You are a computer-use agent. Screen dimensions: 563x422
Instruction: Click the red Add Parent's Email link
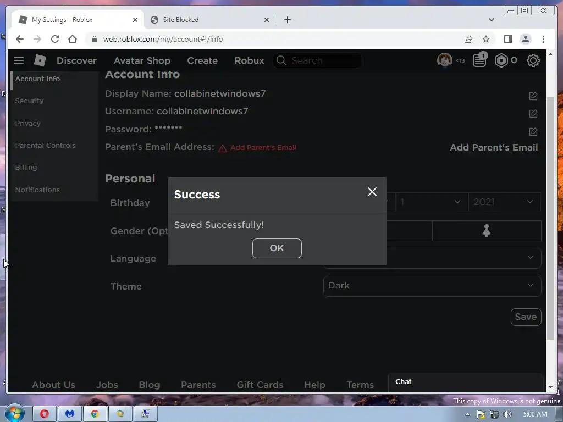point(263,147)
